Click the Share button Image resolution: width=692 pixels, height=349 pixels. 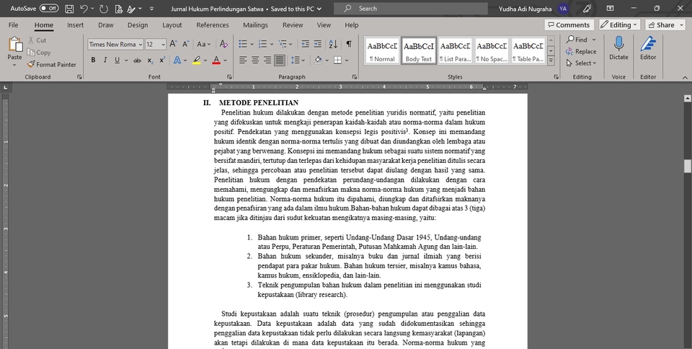click(665, 25)
